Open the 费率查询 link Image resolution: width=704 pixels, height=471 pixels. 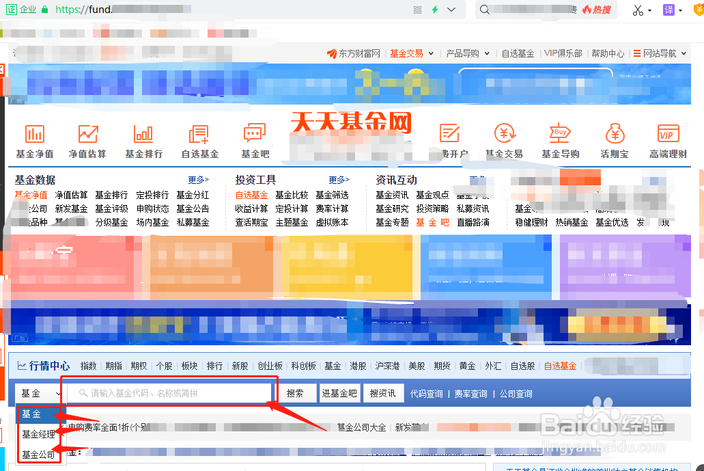pos(470,394)
